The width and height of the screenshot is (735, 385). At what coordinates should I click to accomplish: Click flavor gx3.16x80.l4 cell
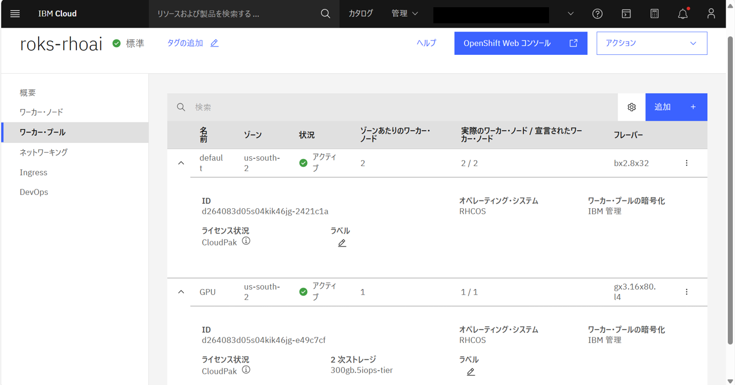[635, 292]
